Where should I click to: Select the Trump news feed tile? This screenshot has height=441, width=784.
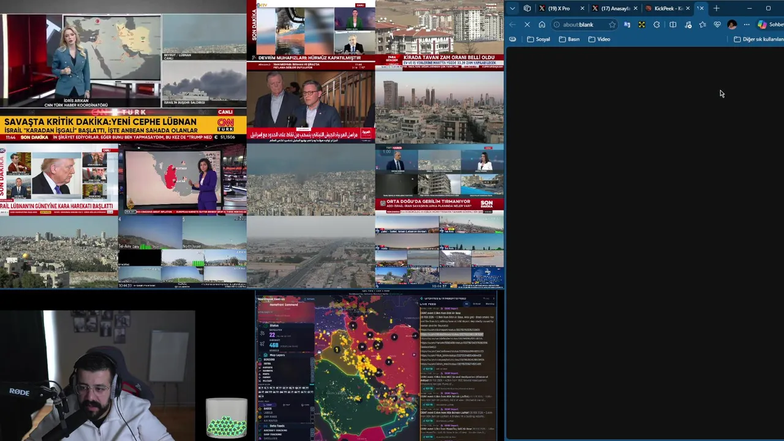point(59,179)
